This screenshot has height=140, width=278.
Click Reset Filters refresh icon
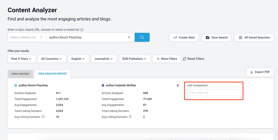(185, 59)
